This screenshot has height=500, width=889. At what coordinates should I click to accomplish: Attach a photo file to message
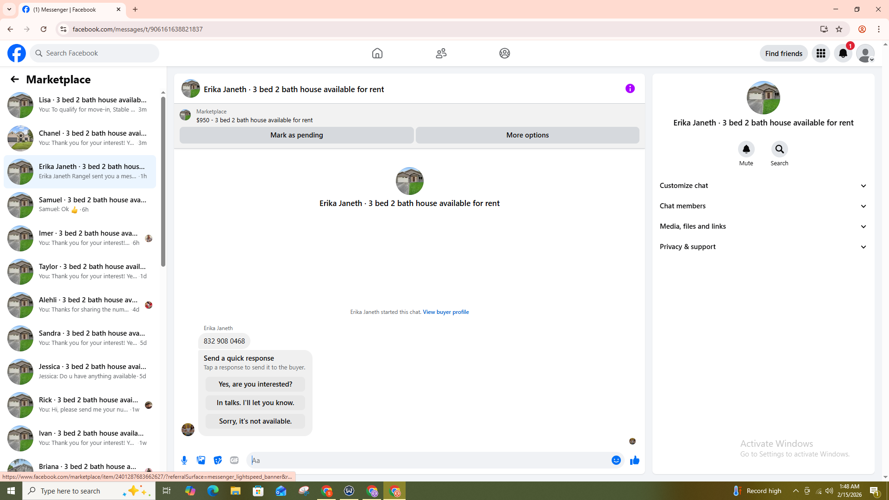tap(201, 460)
